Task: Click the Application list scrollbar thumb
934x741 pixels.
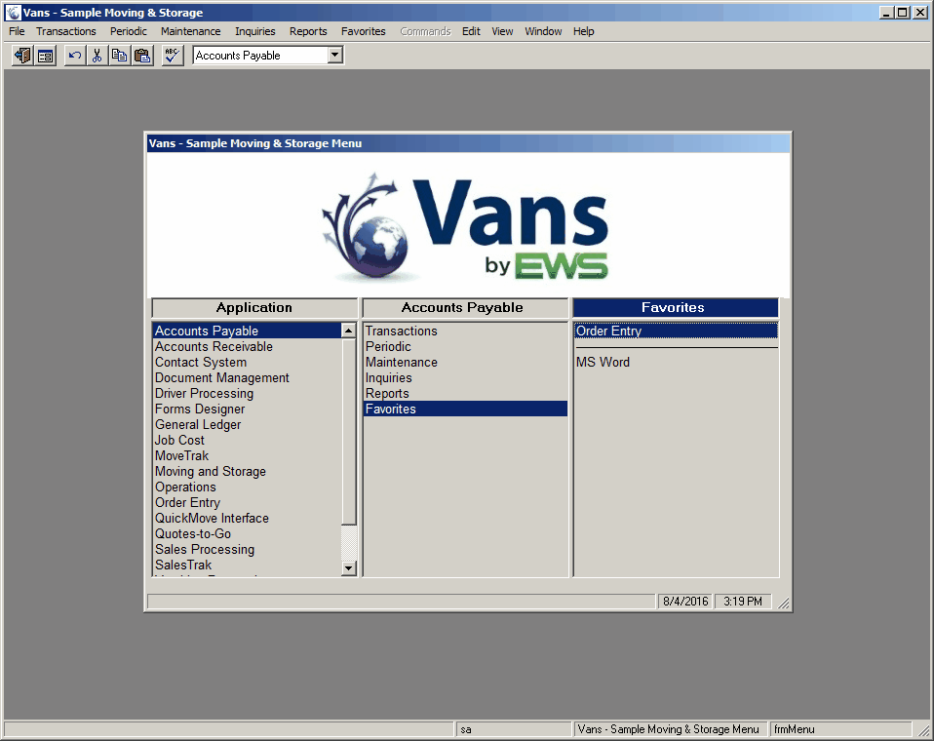Action: click(x=349, y=431)
